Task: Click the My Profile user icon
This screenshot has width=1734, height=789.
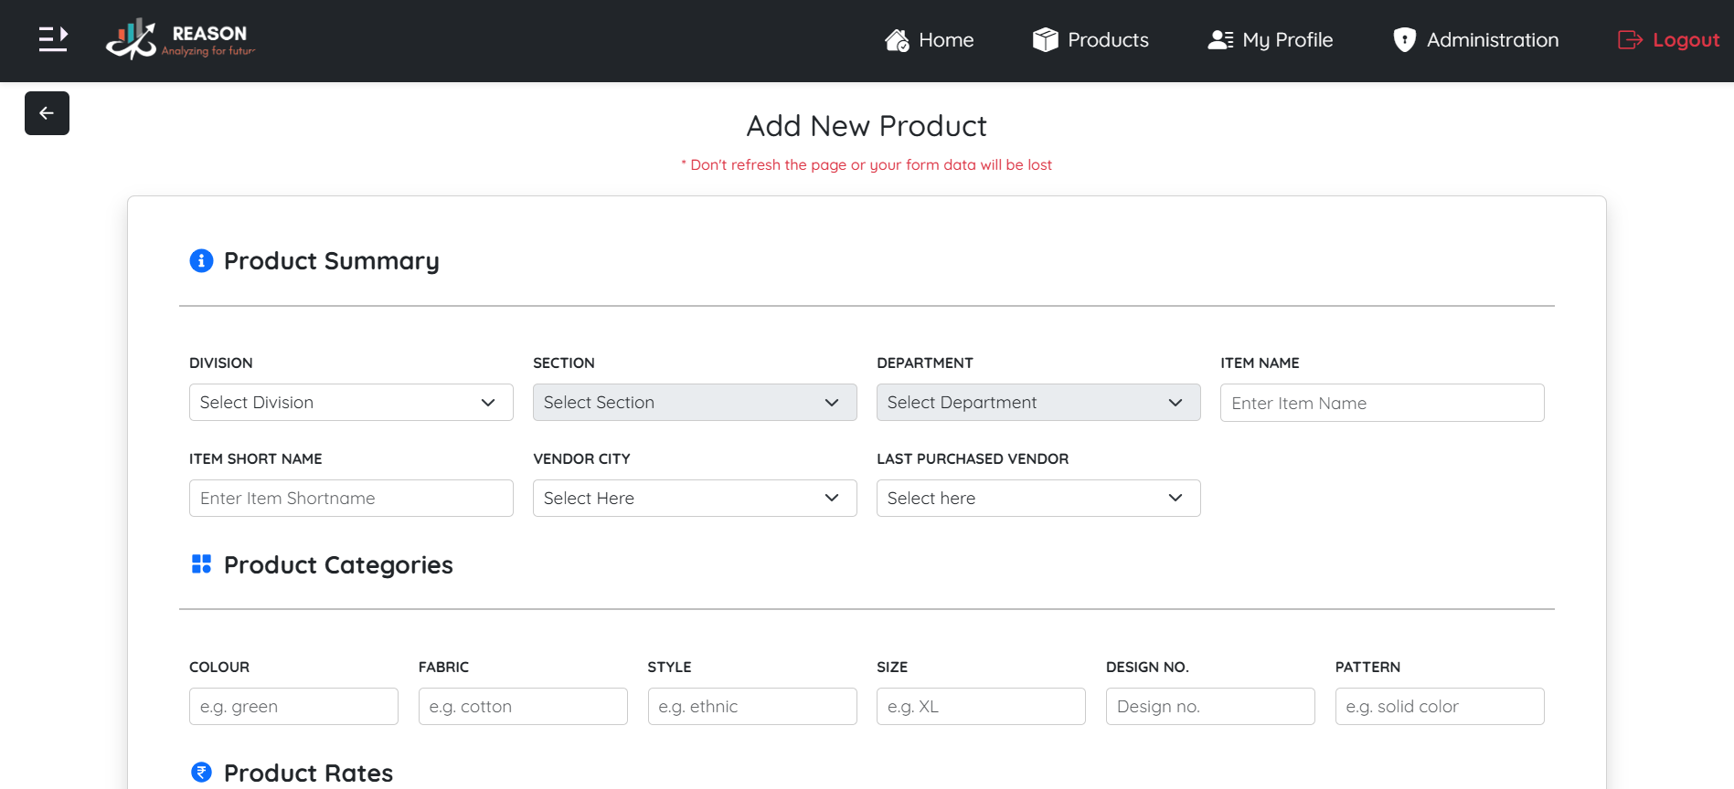Action: point(1220,40)
